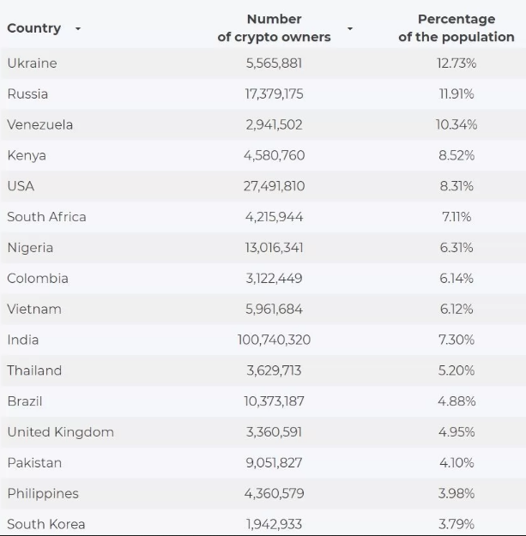This screenshot has width=526, height=536.
Task: Click the Number of crypto owners header
Action: [274, 27]
